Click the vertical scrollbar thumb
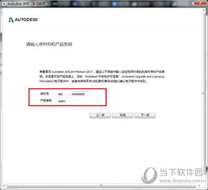The width and height of the screenshot is (208, 190). [x=203, y=93]
